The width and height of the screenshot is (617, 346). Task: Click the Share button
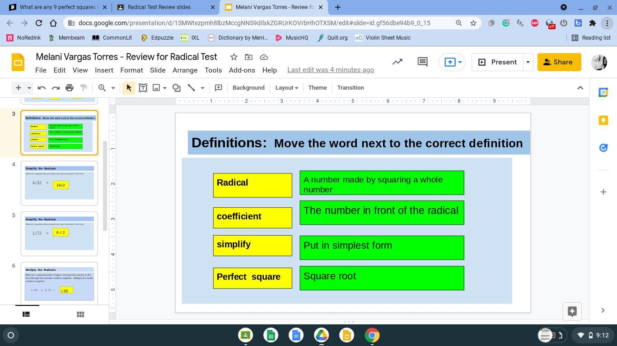click(559, 62)
